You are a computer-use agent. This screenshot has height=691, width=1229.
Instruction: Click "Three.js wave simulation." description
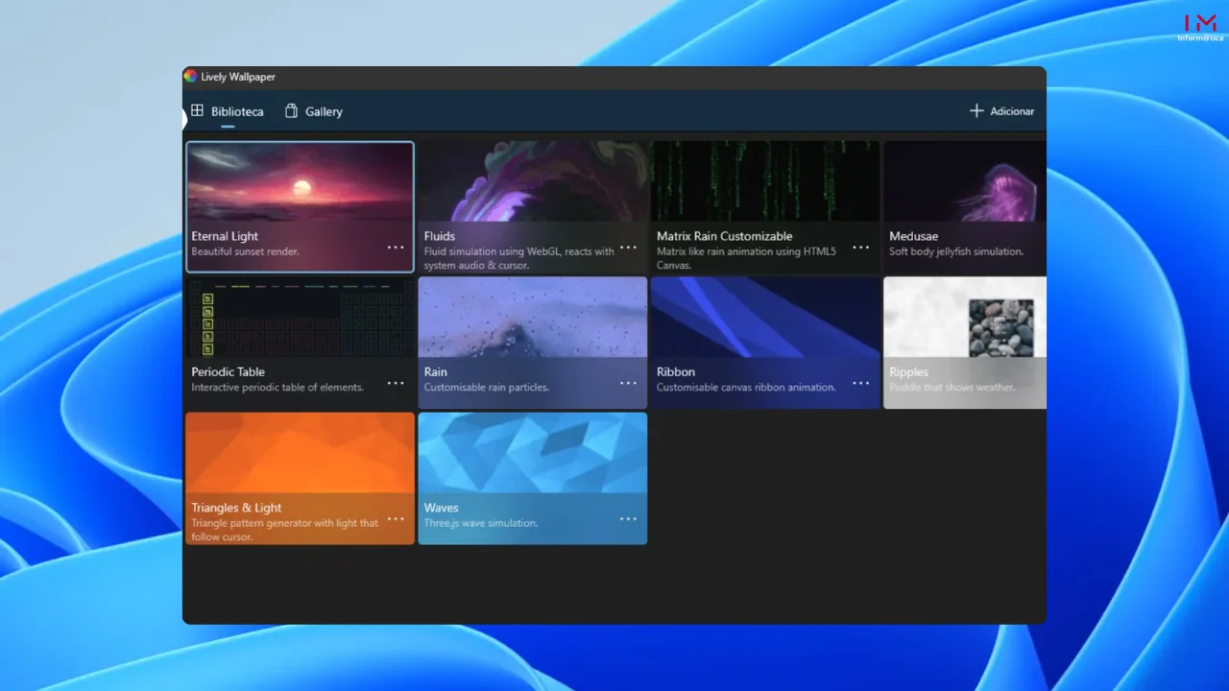pyautogui.click(x=481, y=523)
